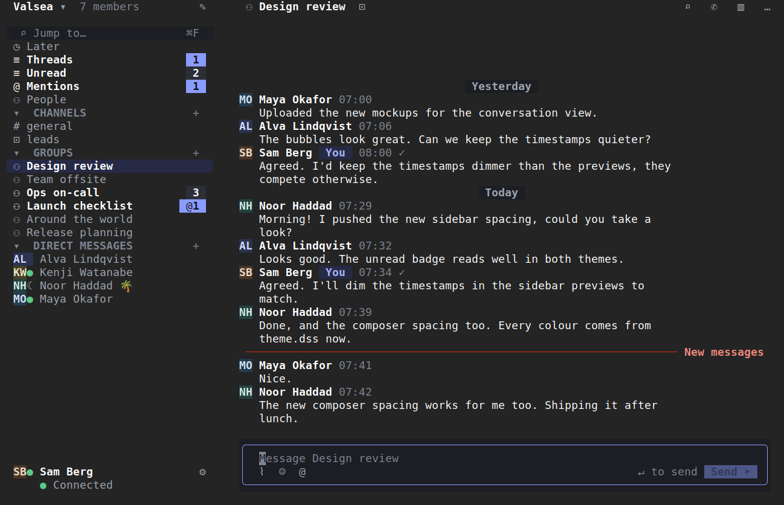The width and height of the screenshot is (784, 505).
Task: Open search via the header magnifier icon
Action: coord(687,7)
